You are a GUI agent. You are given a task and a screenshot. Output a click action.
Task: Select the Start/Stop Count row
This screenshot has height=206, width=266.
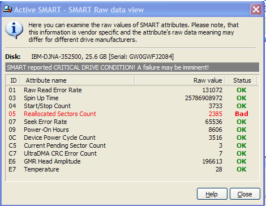tap(132, 106)
